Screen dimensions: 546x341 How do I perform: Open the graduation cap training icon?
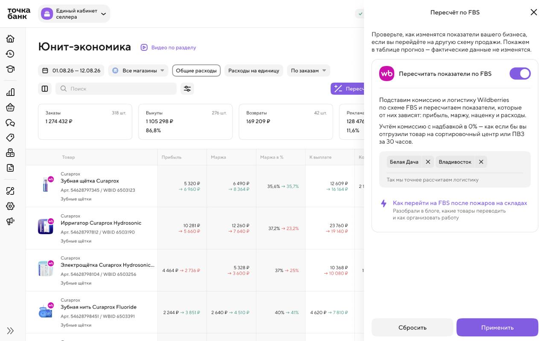pos(10,69)
